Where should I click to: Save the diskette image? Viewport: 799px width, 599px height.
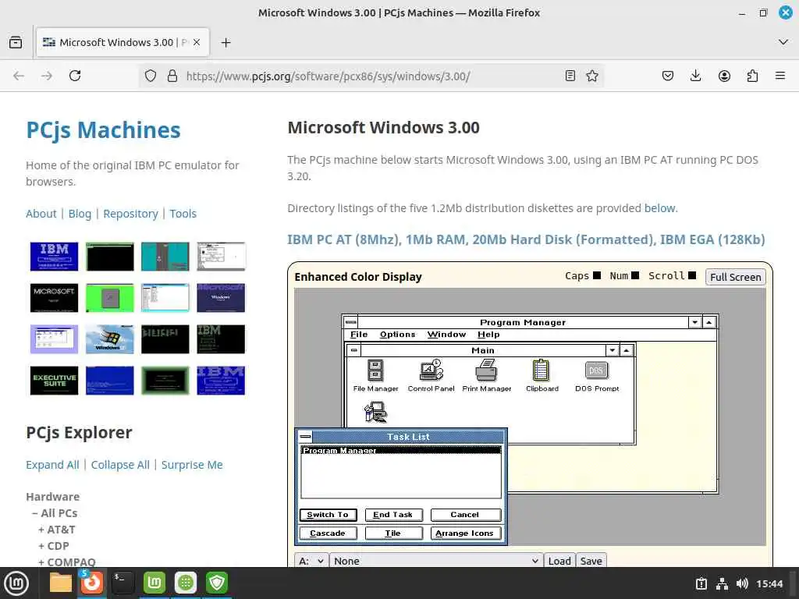tap(591, 561)
